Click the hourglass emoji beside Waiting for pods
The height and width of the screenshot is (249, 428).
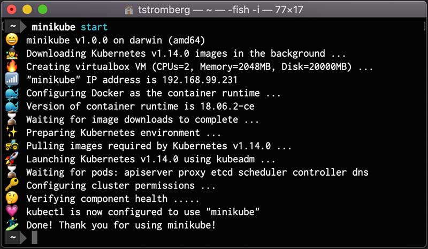pos(12,172)
